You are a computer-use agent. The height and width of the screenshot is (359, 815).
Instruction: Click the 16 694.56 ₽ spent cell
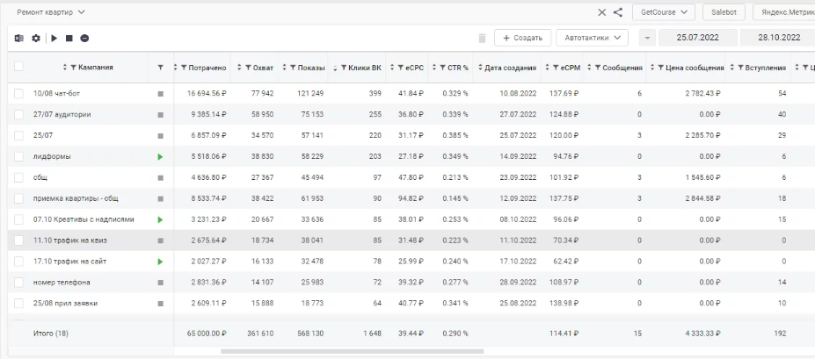coord(207,94)
